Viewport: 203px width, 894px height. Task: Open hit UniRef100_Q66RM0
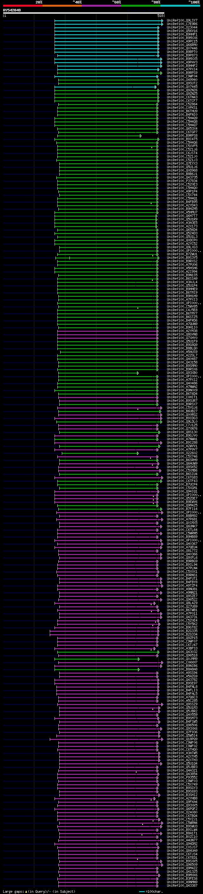coord(182,45)
